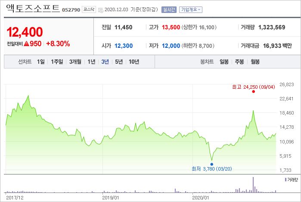
Task: Click the 전일 value 11,450
Action: [x=124, y=27]
